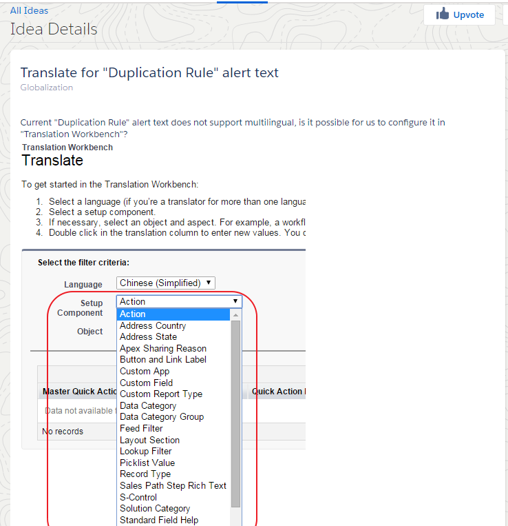Click the Globalization category label
508x526 pixels.
[47, 88]
